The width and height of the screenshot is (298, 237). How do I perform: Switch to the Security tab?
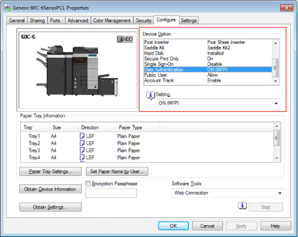coord(144,21)
